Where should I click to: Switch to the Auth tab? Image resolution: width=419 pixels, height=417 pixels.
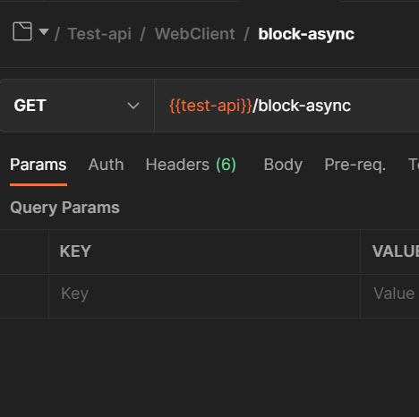(106, 165)
